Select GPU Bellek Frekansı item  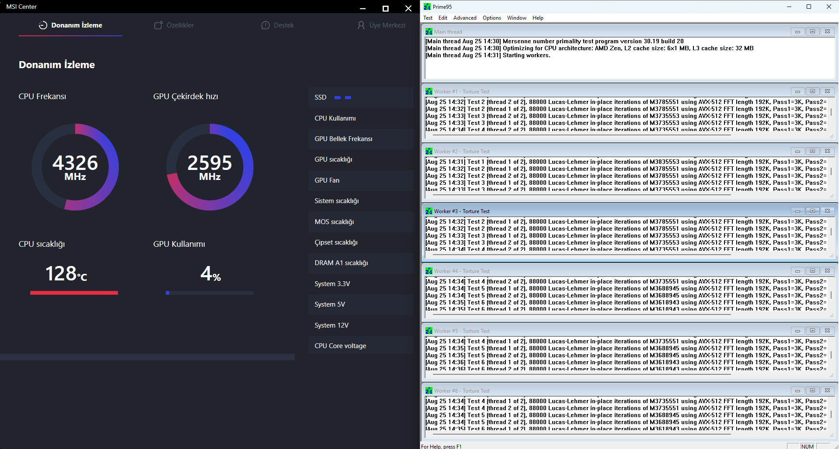[x=361, y=139]
